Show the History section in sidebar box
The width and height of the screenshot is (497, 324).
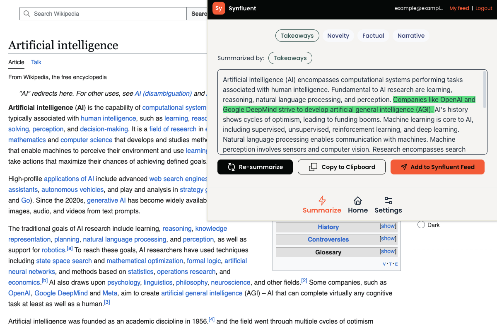(x=388, y=226)
